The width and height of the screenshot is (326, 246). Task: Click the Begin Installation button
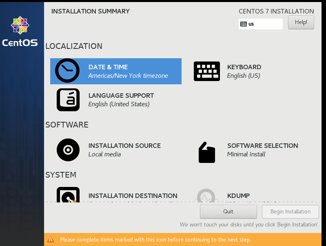tap(290, 211)
